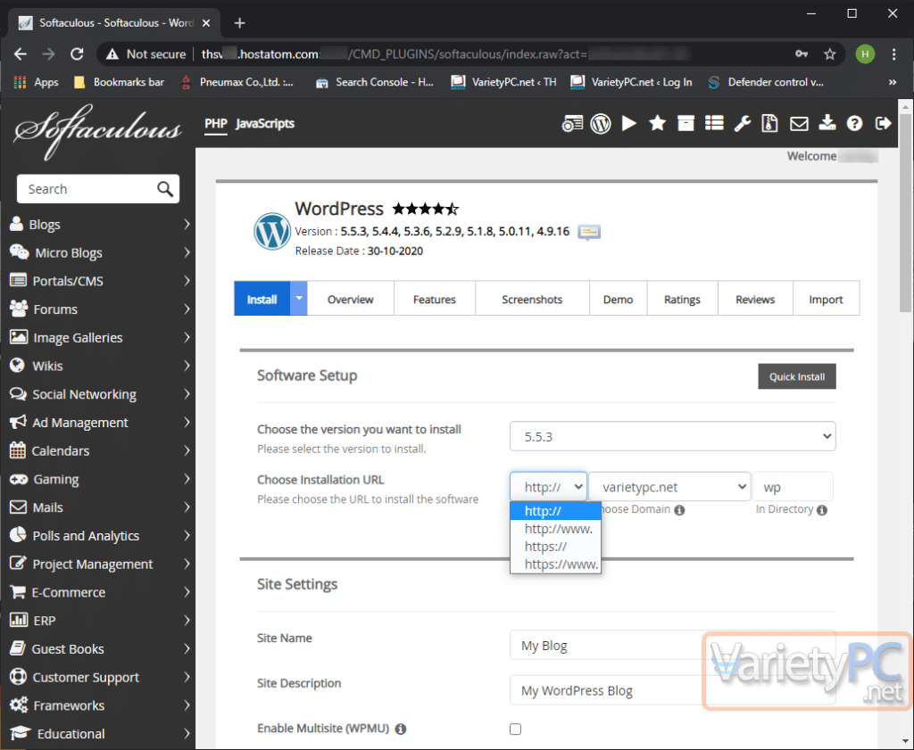914x750 pixels.
Task: Click the Site Name field
Action: (672, 645)
